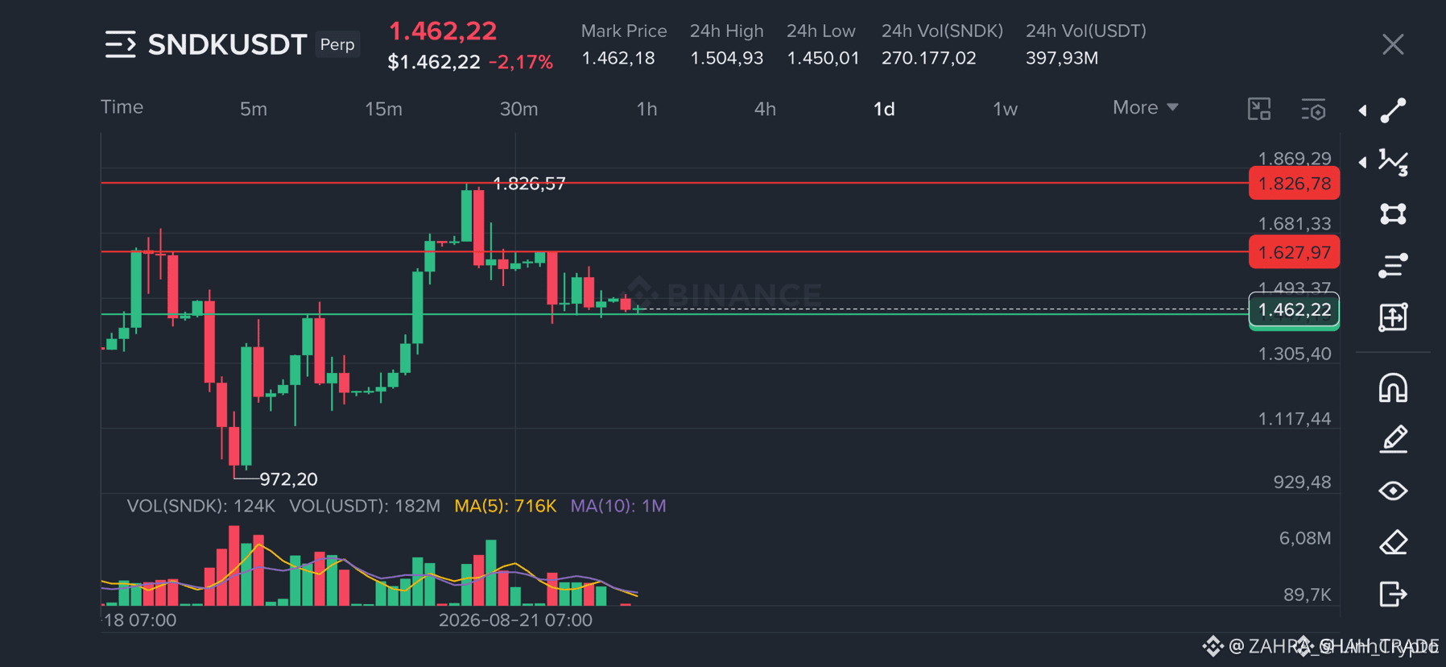Select the 1d timeframe tab

[x=884, y=109]
